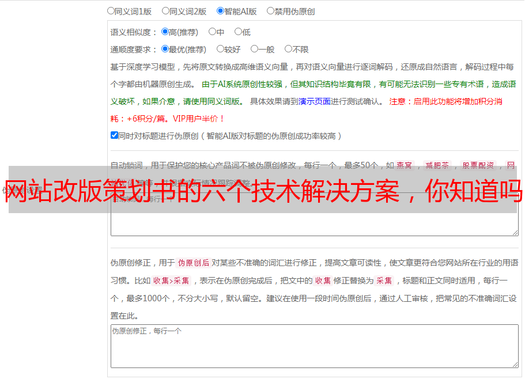Click the 语义相似度 label

pos(134,32)
